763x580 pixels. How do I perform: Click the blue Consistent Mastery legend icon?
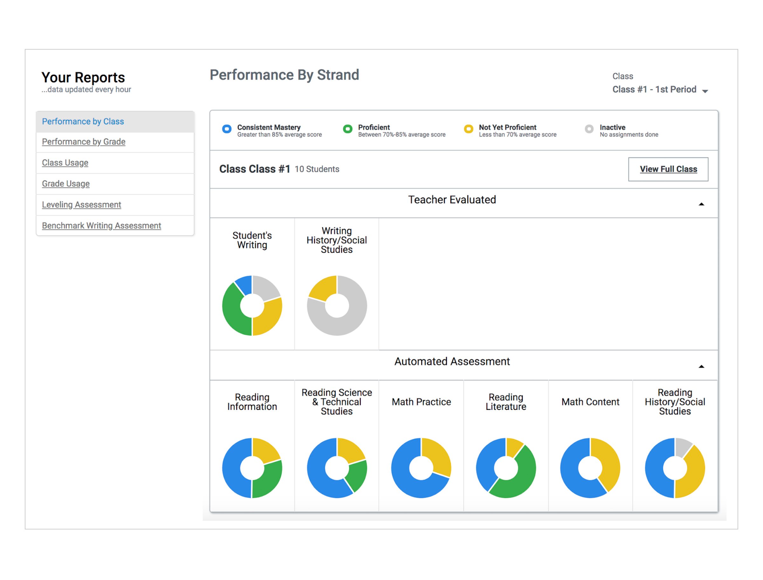[x=227, y=129]
